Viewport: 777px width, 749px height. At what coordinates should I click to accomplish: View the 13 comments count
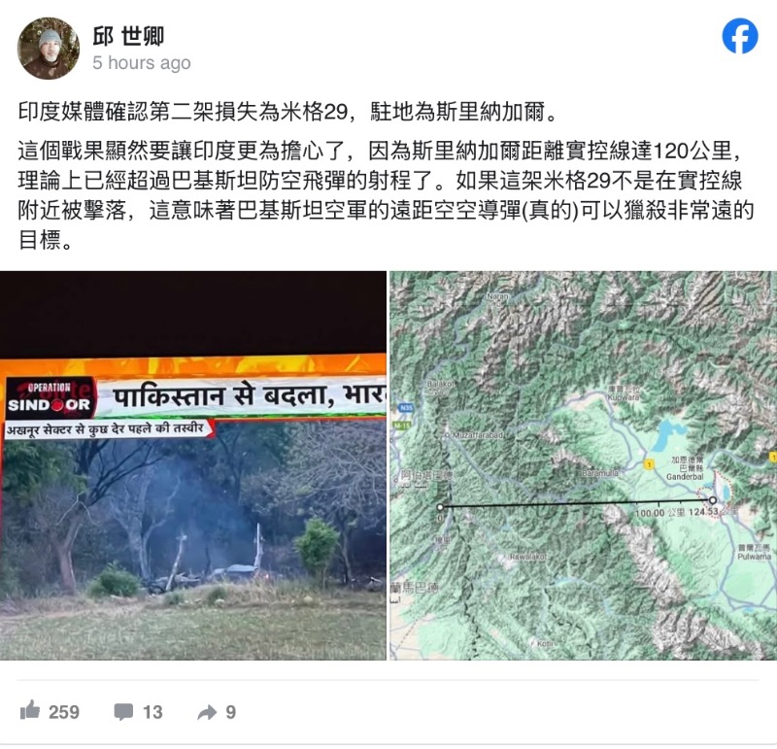tap(152, 712)
